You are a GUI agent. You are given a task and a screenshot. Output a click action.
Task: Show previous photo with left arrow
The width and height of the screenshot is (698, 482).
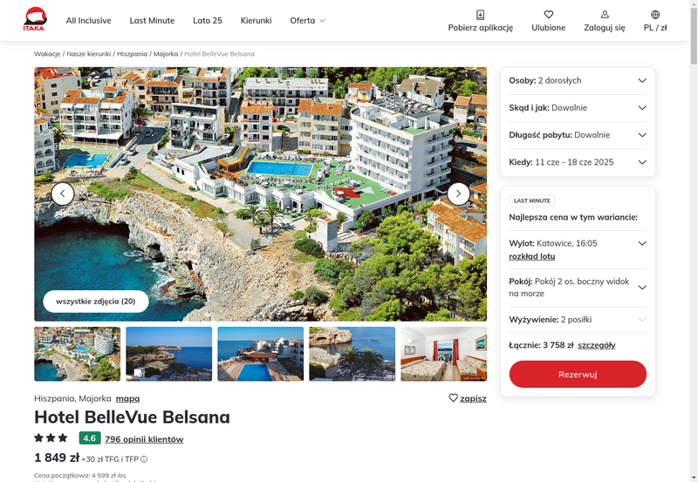pos(63,193)
